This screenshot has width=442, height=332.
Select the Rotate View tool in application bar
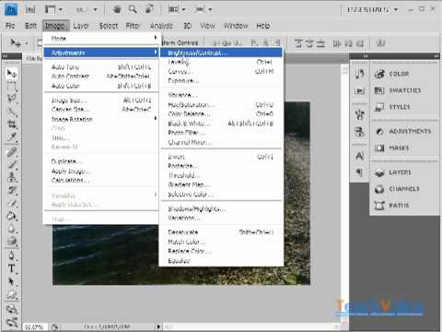tap(149, 9)
